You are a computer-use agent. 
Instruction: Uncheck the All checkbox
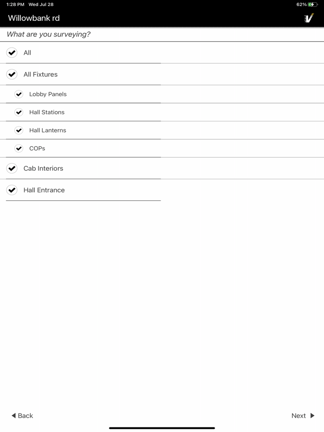click(x=12, y=52)
